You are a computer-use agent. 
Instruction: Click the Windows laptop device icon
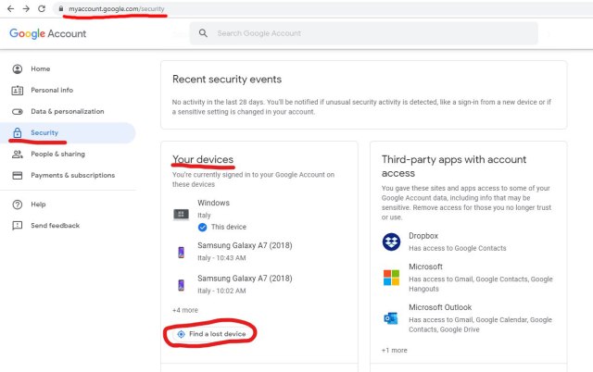[181, 214]
